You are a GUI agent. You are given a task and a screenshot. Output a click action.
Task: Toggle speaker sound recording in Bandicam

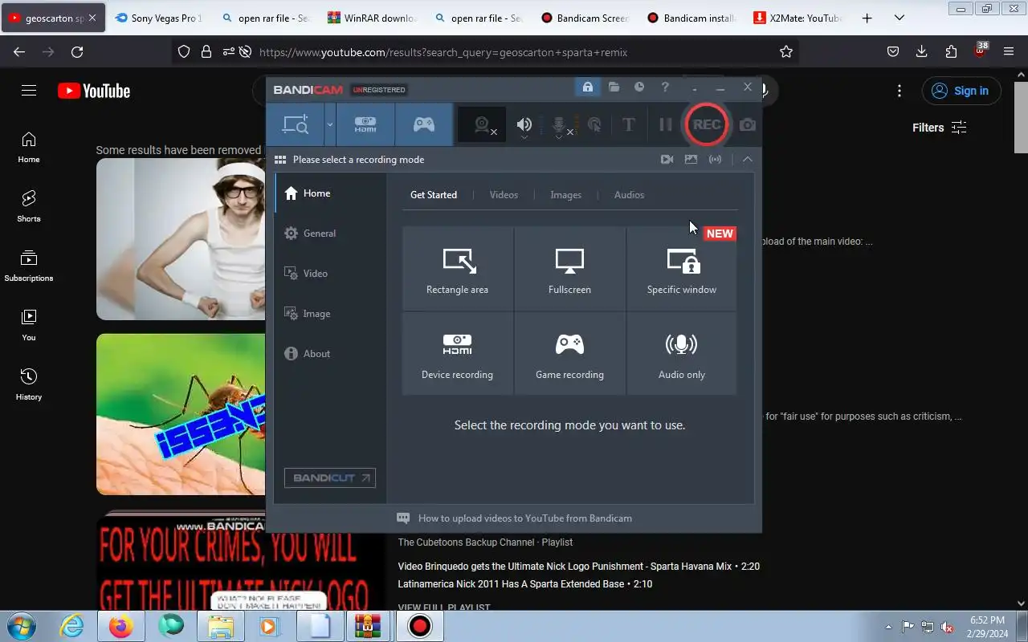(x=524, y=124)
